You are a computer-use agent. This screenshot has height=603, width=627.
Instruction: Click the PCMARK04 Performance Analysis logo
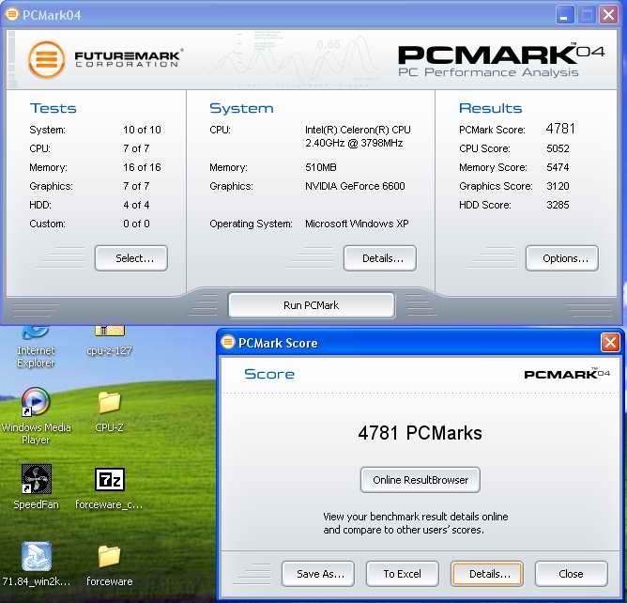[501, 60]
